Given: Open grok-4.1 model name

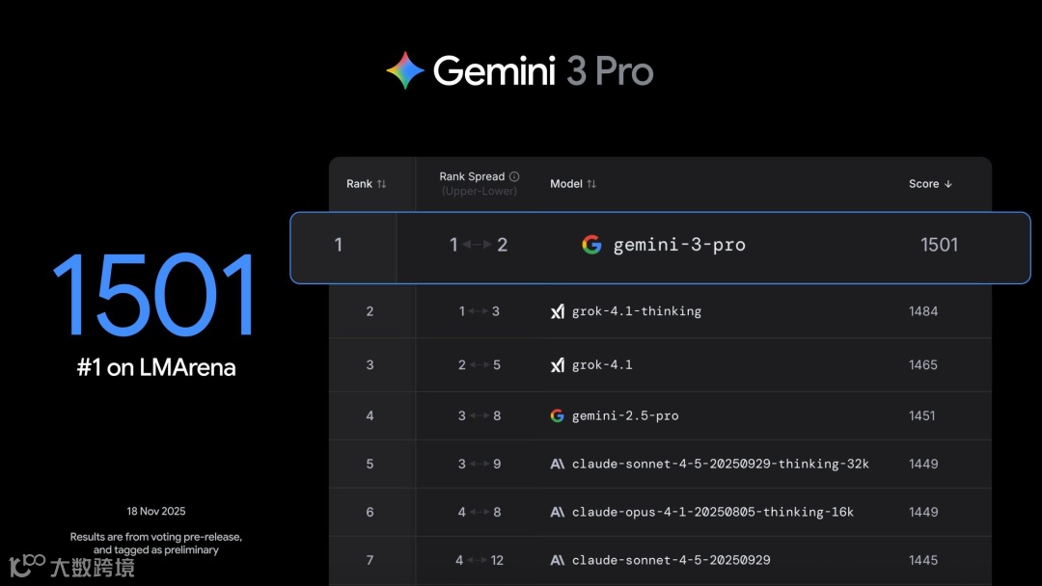Looking at the screenshot, I should tap(602, 365).
